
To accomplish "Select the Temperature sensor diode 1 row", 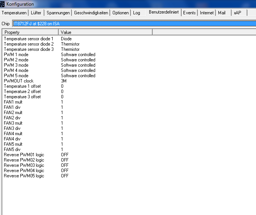I will coord(29,39).
